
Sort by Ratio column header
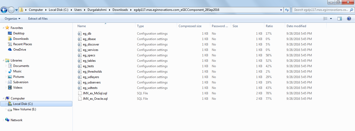tap(269, 26)
